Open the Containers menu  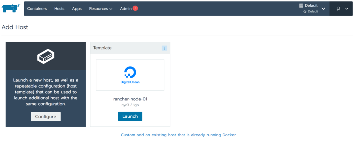click(37, 9)
